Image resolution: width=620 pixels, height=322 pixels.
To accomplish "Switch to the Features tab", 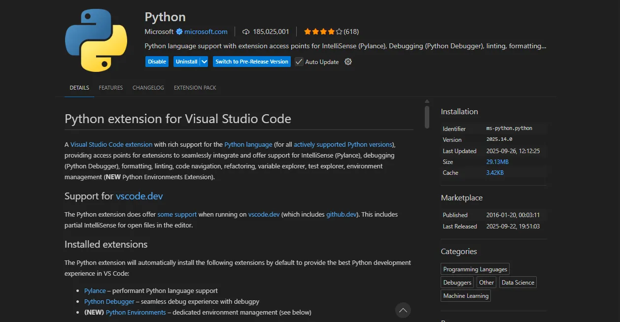I will coord(111,88).
